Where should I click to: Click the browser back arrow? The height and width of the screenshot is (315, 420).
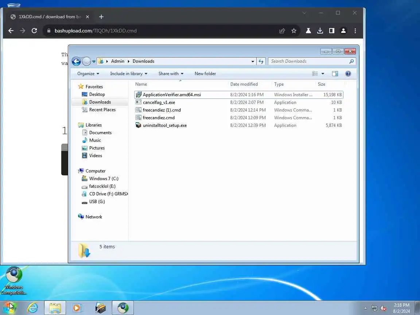(x=11, y=31)
